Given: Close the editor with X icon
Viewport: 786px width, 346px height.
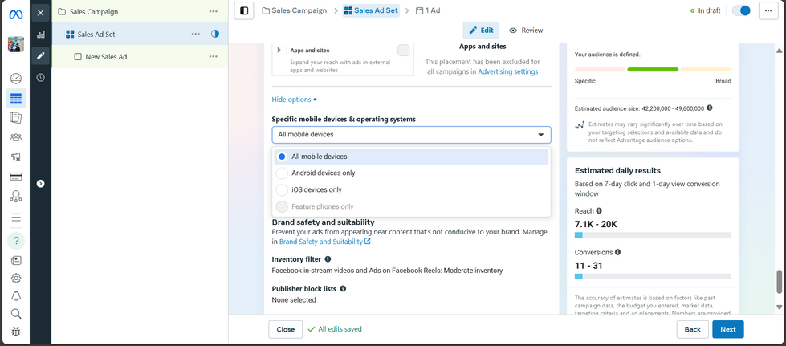Looking at the screenshot, I should point(41,13).
